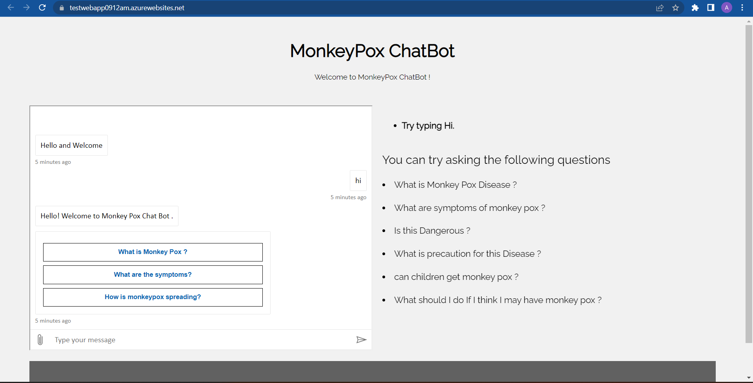The width and height of the screenshot is (753, 383).
Task: Click the send message arrow icon
Action: point(361,339)
